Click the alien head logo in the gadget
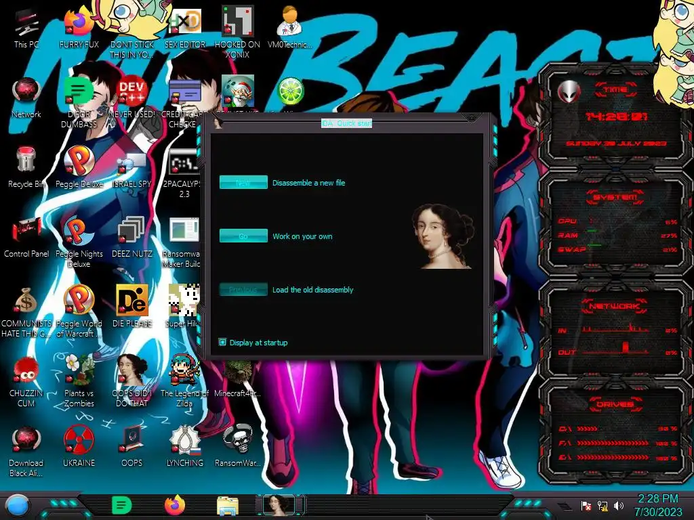 click(x=569, y=92)
